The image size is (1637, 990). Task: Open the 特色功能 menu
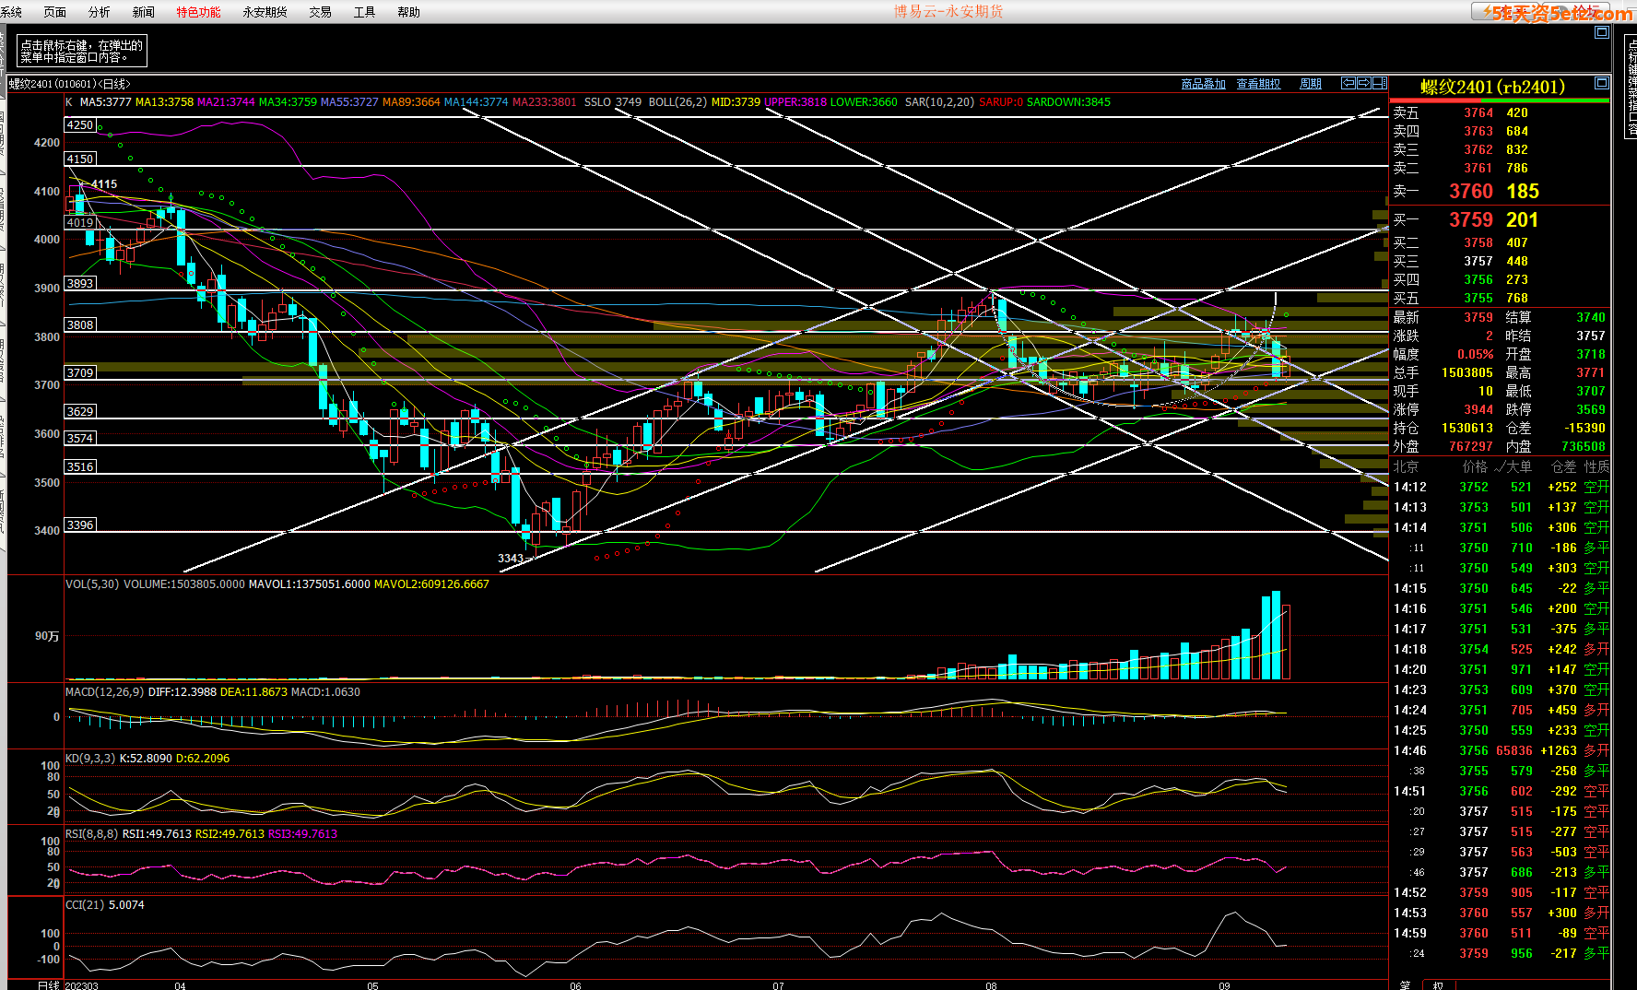(198, 12)
